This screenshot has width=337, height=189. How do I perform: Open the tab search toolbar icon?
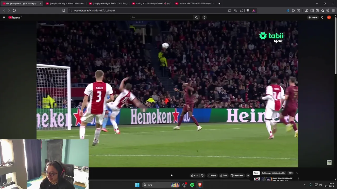pyautogui.click(x=298, y=10)
